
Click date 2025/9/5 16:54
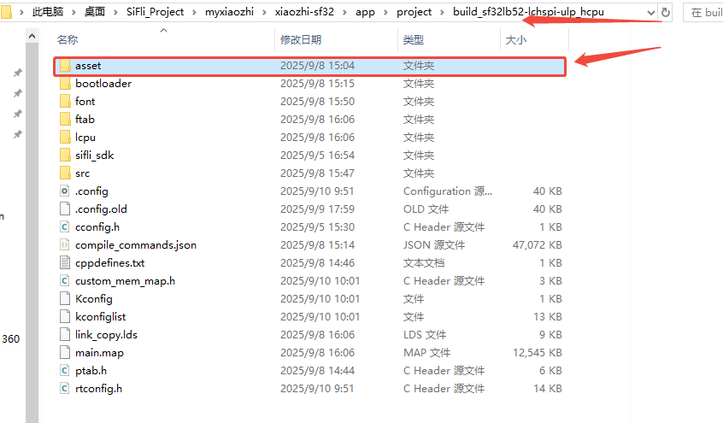[317, 156]
